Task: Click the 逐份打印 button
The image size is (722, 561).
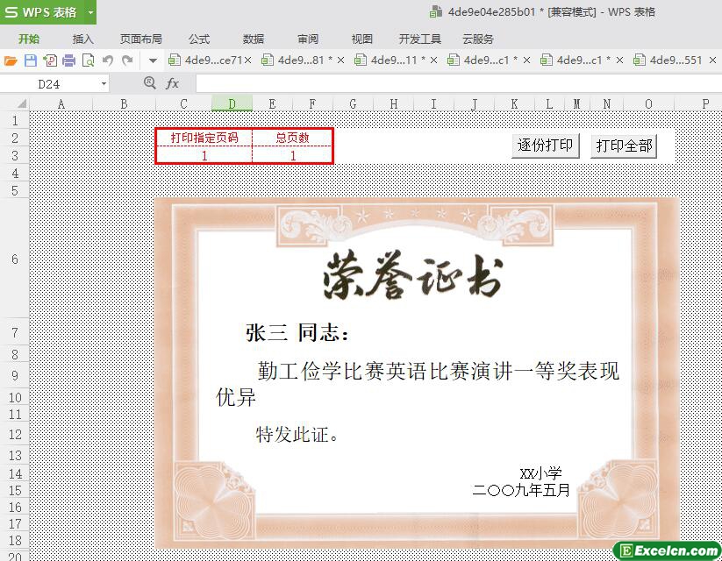Action: [545, 146]
